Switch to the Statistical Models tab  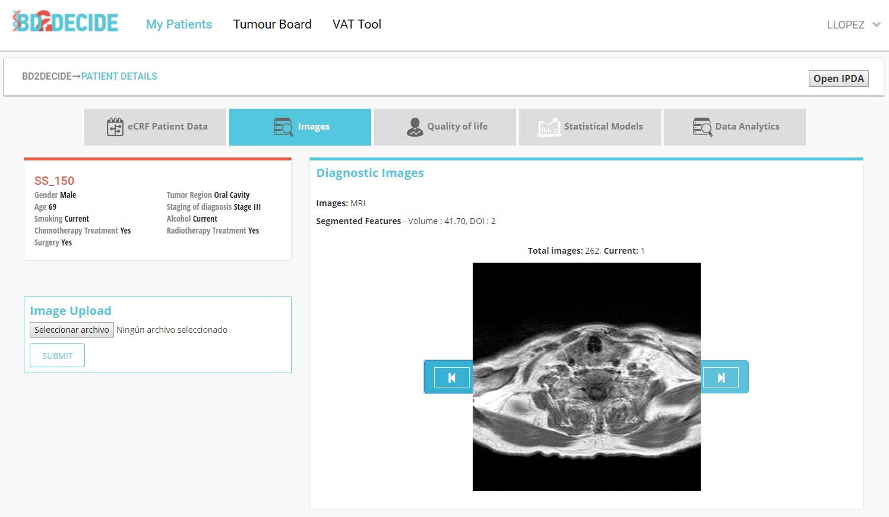(x=603, y=127)
